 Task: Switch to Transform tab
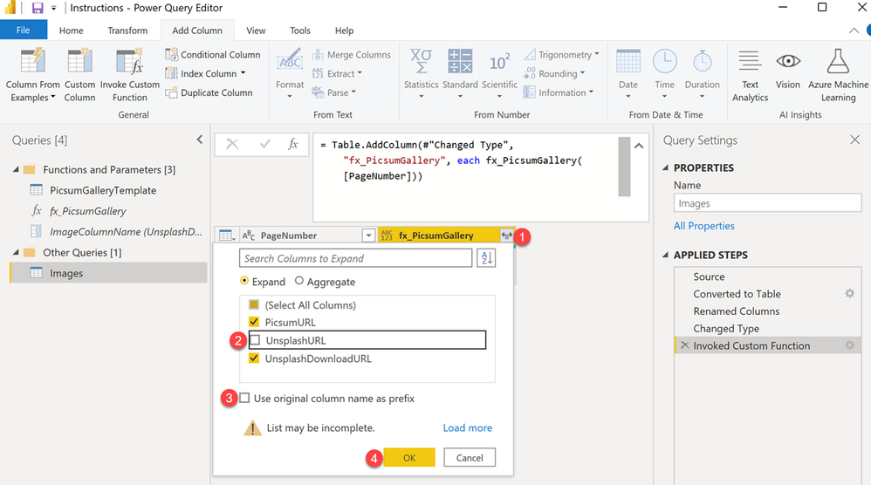tap(127, 31)
